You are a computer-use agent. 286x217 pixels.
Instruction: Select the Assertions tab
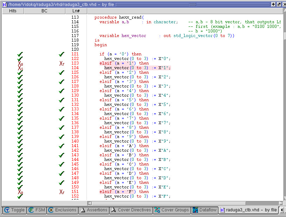pos(94,210)
